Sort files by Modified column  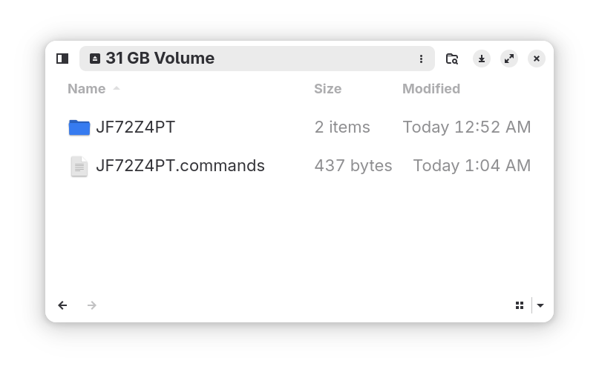click(x=431, y=89)
